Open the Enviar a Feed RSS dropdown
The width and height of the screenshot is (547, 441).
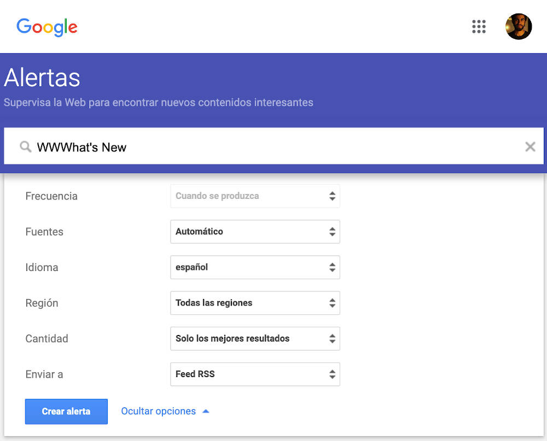point(255,374)
